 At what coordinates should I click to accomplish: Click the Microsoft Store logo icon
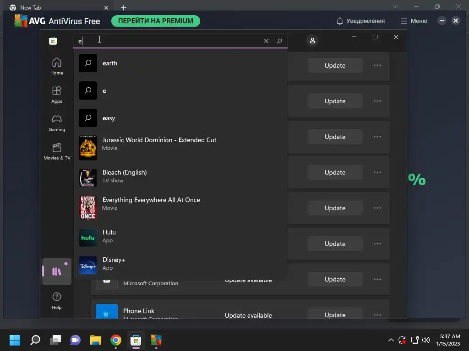point(53,41)
